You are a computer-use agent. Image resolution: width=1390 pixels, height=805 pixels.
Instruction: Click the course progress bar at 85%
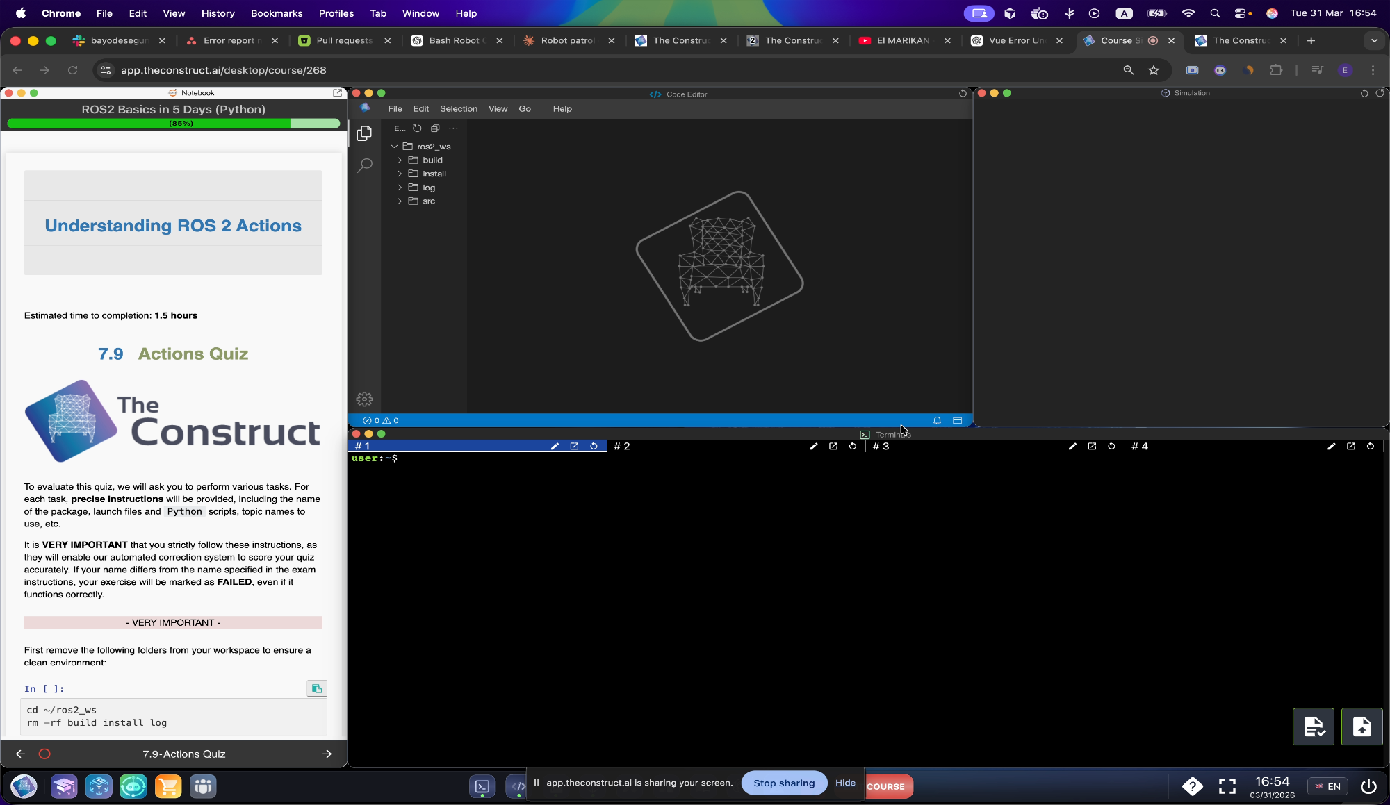pos(174,123)
